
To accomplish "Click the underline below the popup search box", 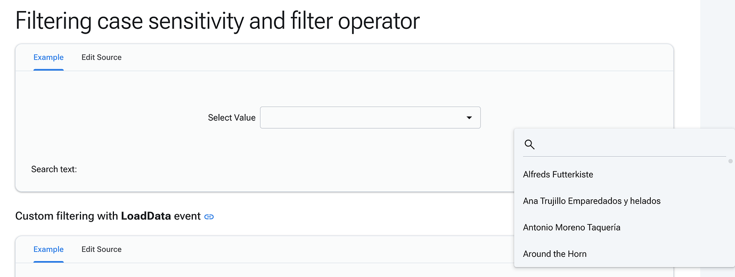I will [x=624, y=156].
